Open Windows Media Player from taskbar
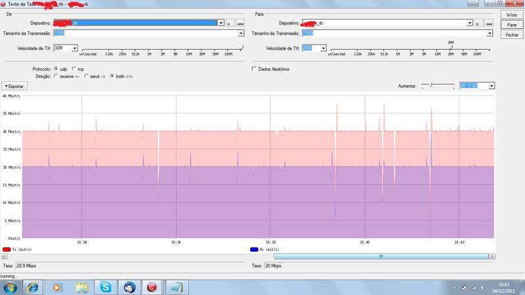Viewport: 525px width, 295px height. (x=56, y=287)
